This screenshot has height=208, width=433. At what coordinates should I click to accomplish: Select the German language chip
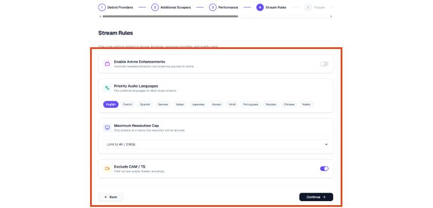[x=163, y=104]
